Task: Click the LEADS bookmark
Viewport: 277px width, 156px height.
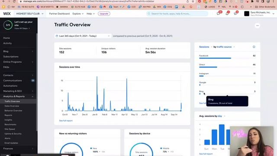Action: click(x=209, y=7)
